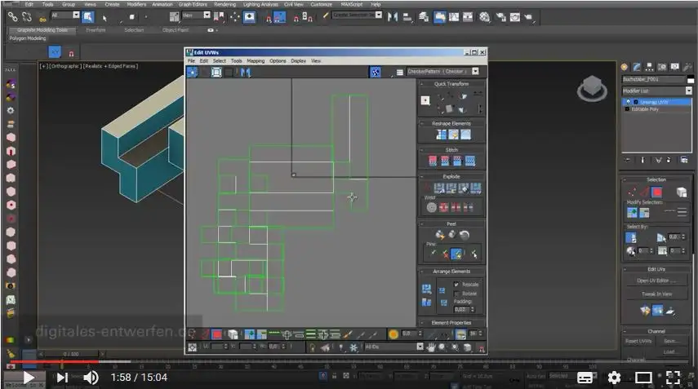Open the File menu in Edit UVWs
Screen dimensions: 698x389
point(191,61)
